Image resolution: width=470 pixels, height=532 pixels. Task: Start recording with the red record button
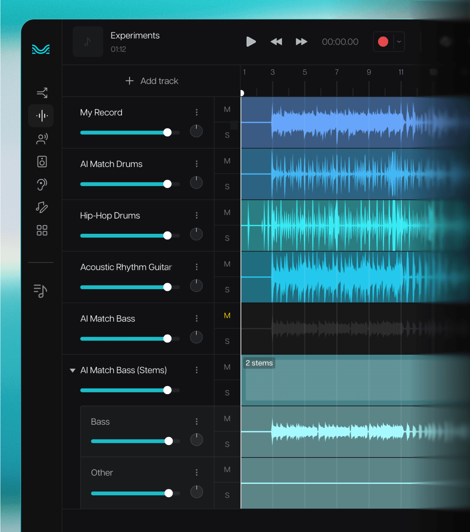click(x=383, y=42)
